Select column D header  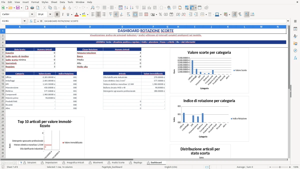pos(90,27)
